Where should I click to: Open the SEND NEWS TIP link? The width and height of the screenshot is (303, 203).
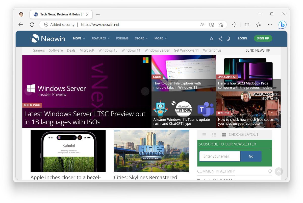[x=258, y=50]
